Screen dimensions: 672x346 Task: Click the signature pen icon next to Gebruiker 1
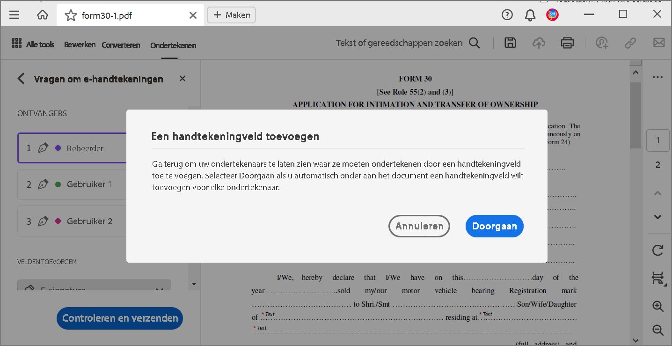pyautogui.click(x=43, y=184)
